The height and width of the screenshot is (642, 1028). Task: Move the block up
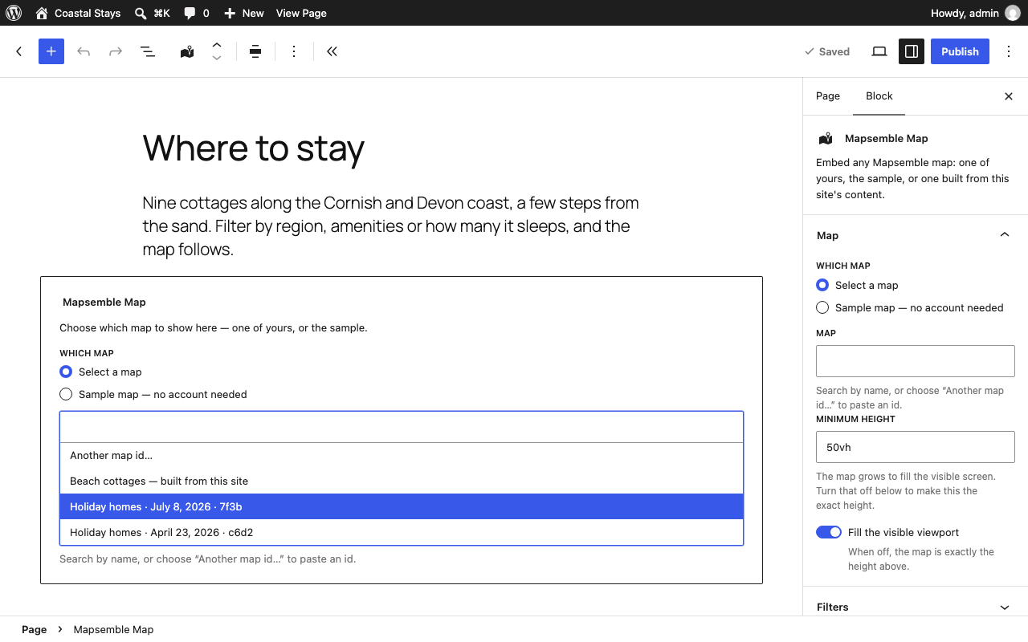217,44
